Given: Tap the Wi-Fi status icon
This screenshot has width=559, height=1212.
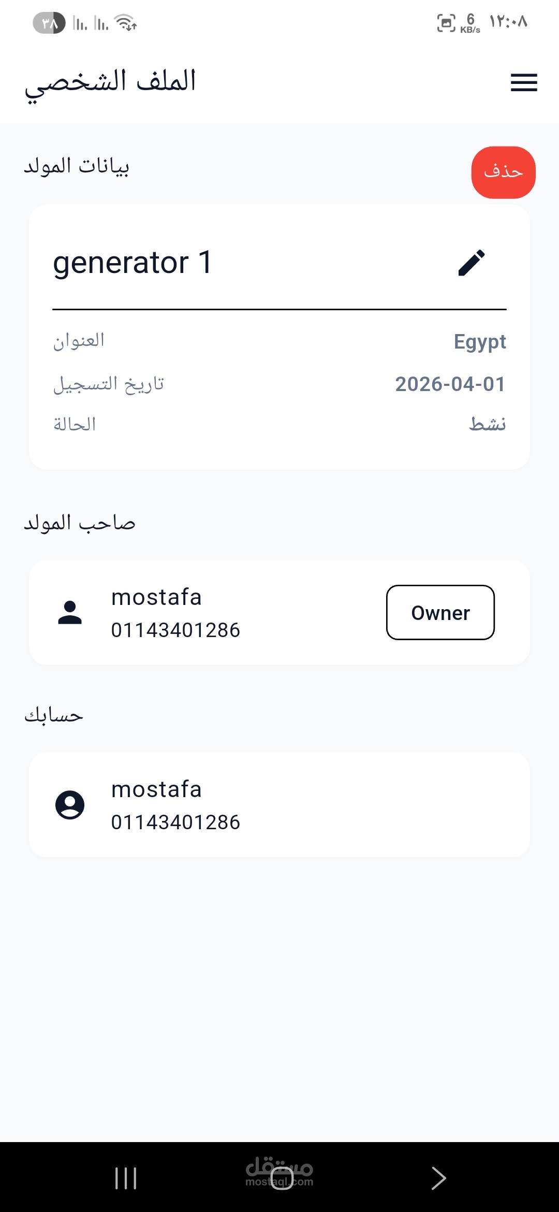Looking at the screenshot, I should click(x=126, y=23).
